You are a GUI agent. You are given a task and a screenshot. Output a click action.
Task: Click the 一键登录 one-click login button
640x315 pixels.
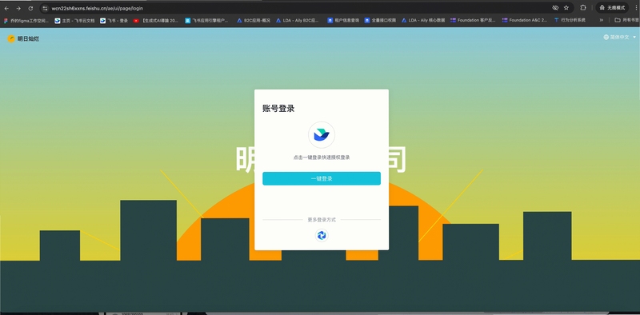tap(322, 179)
